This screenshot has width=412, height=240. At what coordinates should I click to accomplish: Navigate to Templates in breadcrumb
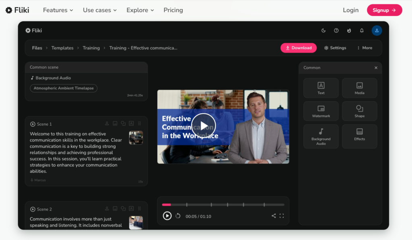(62, 48)
